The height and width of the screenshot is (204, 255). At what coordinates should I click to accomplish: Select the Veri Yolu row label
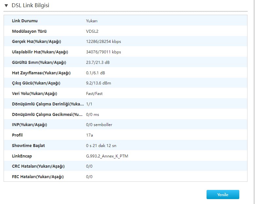click(34, 94)
